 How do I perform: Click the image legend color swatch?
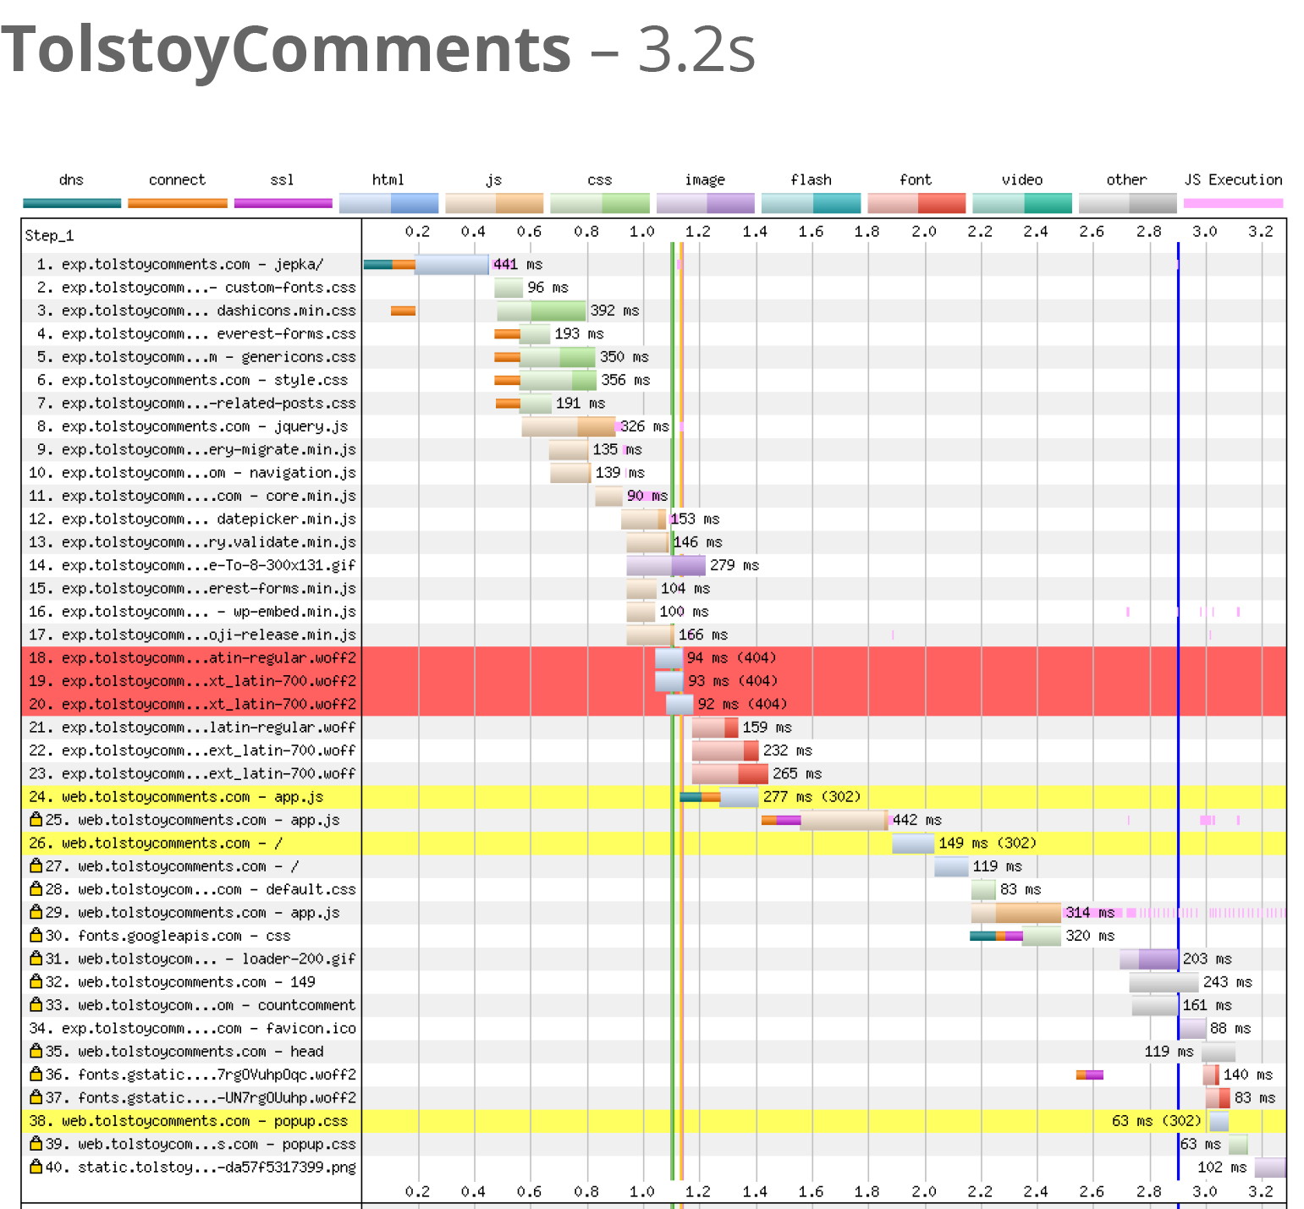[x=705, y=203]
